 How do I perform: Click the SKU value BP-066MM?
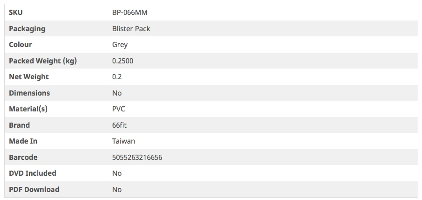tap(130, 13)
